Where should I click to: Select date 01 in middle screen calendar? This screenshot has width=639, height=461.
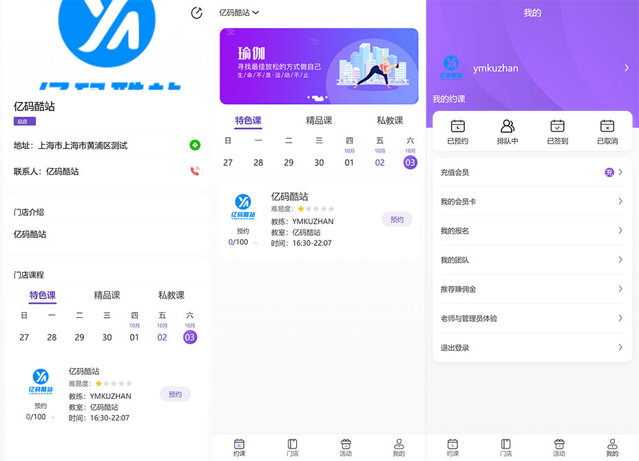pyautogui.click(x=349, y=163)
